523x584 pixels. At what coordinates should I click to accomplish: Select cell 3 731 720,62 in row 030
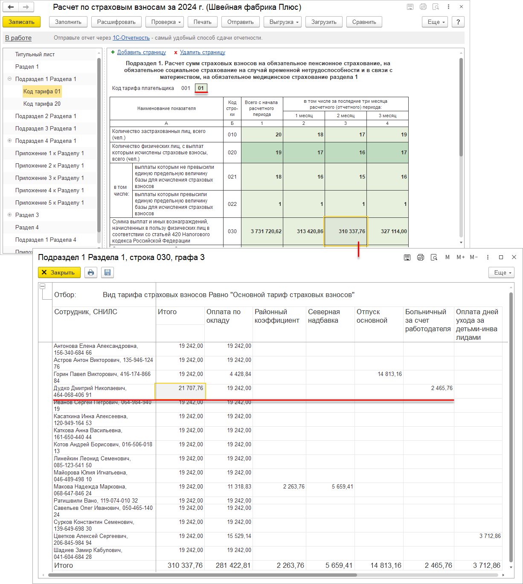click(262, 231)
